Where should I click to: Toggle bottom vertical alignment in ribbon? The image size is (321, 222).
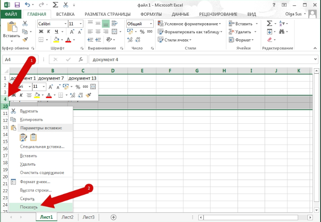(x=106, y=24)
